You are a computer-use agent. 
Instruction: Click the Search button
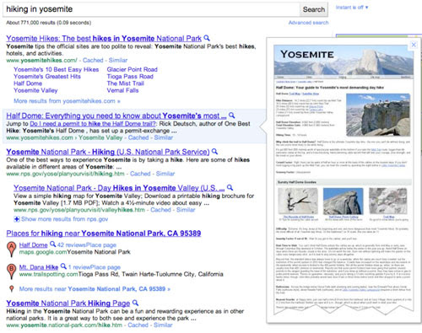(x=314, y=9)
